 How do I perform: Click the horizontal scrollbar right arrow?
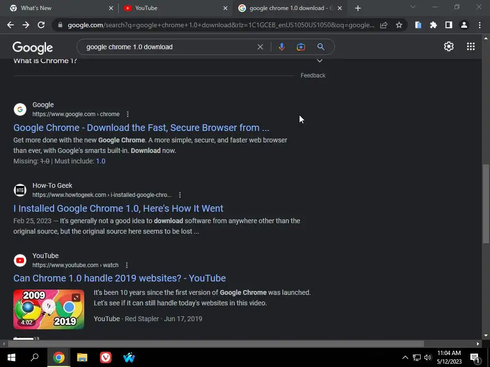click(x=478, y=344)
